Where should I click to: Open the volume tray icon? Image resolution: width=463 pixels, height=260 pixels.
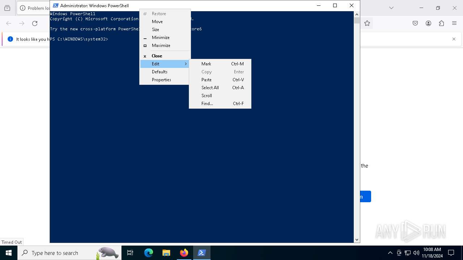[416, 253]
